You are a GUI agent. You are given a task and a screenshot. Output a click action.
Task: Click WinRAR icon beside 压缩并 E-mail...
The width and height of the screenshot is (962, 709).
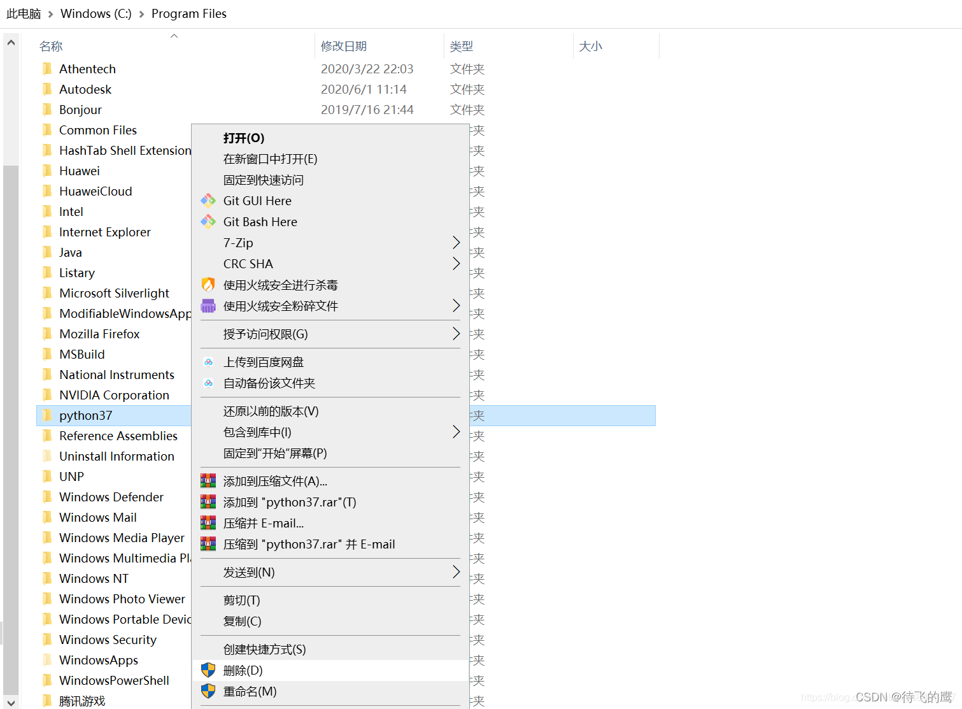208,523
